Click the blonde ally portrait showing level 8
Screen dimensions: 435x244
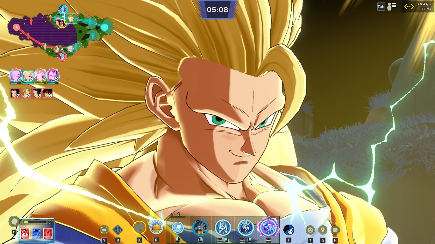[28, 76]
